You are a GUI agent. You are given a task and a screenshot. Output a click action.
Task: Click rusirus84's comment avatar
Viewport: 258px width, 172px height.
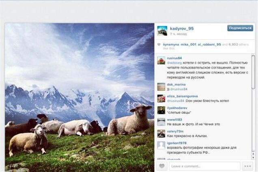pos(161,60)
